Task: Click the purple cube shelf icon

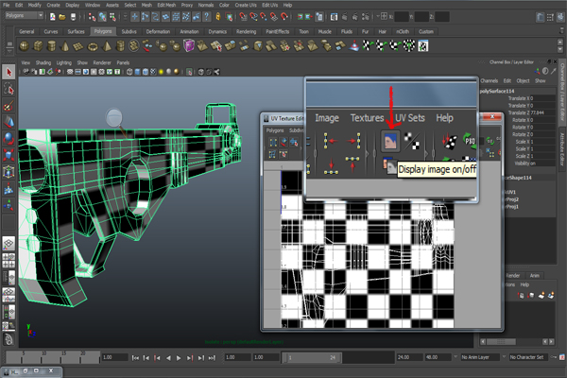Action: pos(188,46)
